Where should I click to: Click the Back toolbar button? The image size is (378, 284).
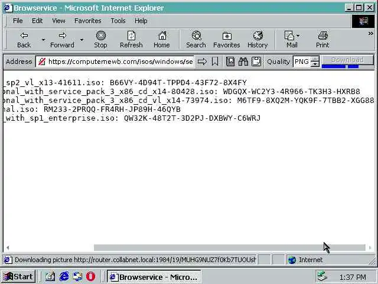(x=24, y=40)
